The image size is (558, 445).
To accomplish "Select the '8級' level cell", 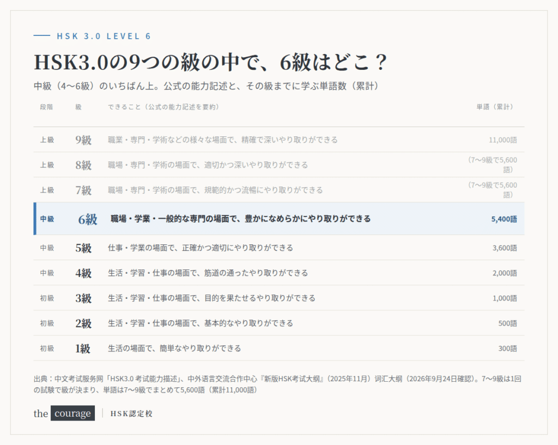I will coord(83,165).
